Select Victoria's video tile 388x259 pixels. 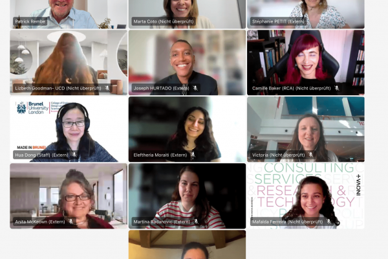[x=306, y=129]
